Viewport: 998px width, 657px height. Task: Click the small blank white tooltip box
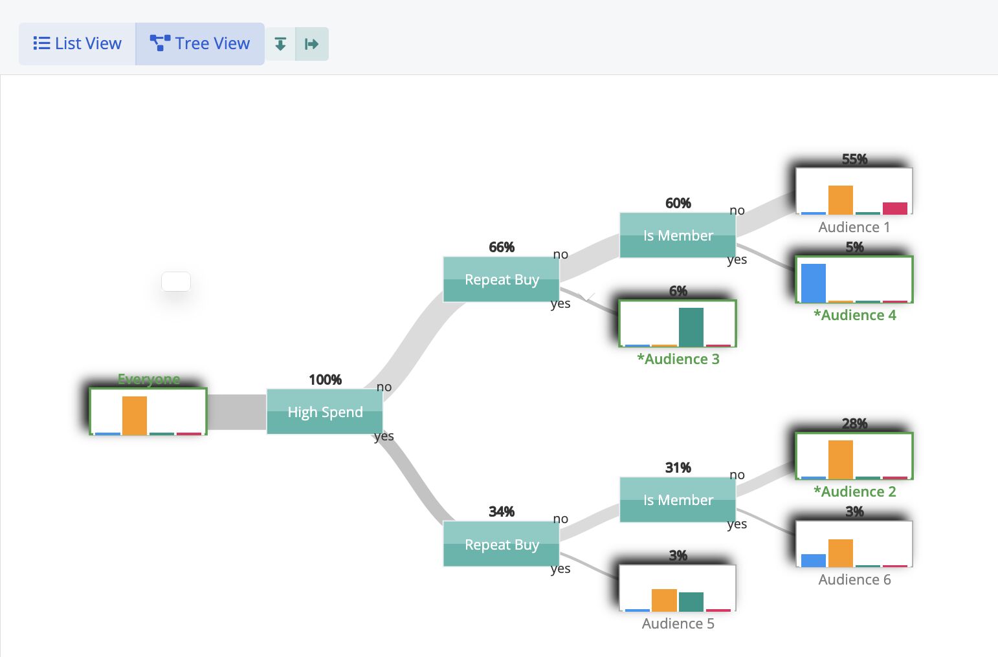click(176, 282)
